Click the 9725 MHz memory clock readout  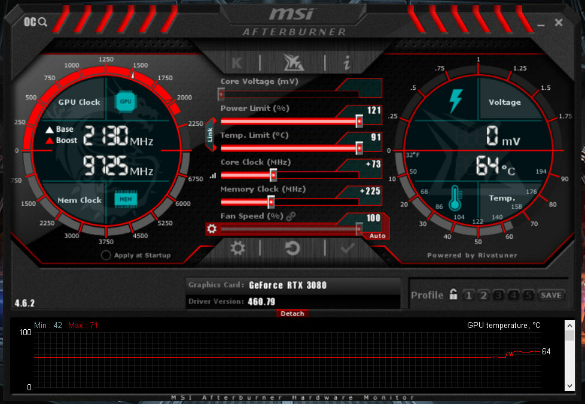point(118,166)
